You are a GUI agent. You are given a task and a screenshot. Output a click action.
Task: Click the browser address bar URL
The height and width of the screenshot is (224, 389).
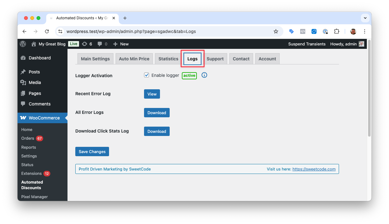pos(131,31)
